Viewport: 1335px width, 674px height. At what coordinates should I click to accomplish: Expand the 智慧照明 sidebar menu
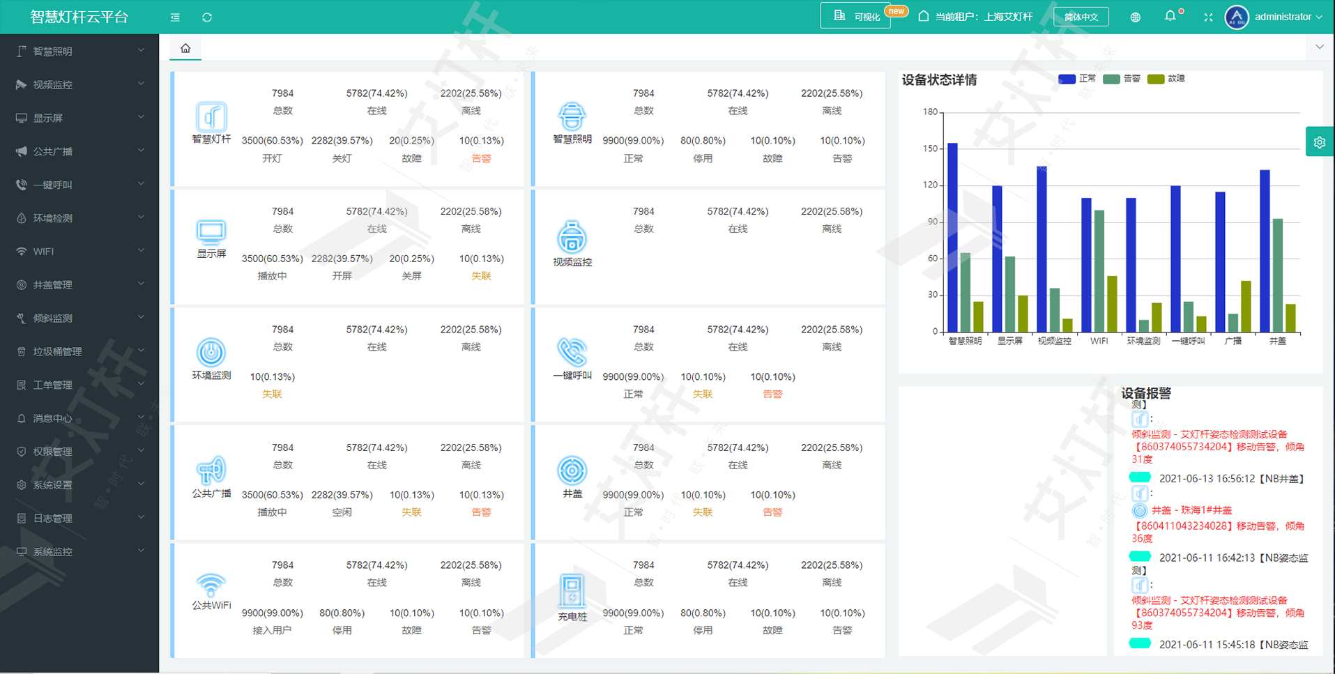(x=79, y=51)
